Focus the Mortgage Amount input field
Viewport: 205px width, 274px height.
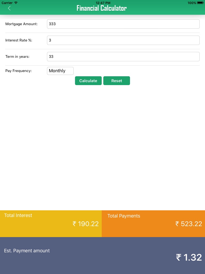(x=123, y=24)
